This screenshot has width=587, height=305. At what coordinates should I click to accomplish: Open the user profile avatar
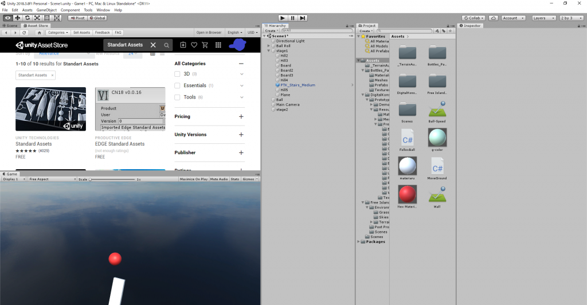coord(237,45)
